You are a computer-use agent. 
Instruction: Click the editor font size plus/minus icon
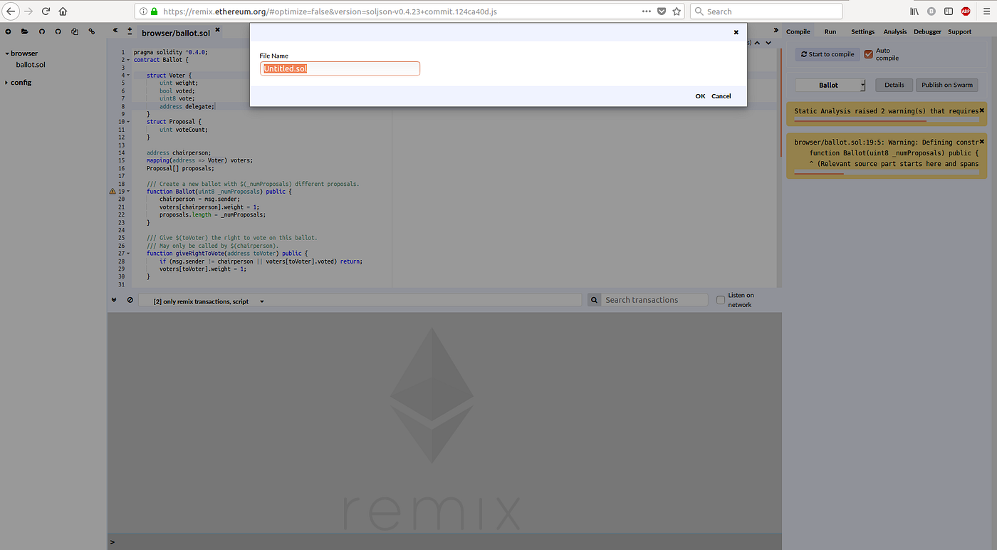point(130,31)
